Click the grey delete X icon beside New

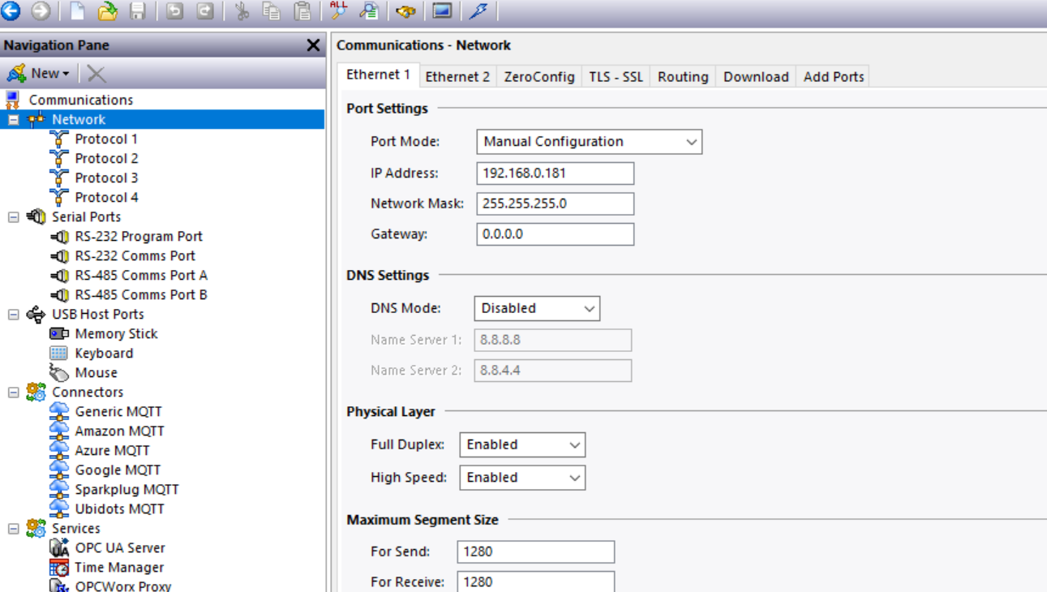pos(96,74)
